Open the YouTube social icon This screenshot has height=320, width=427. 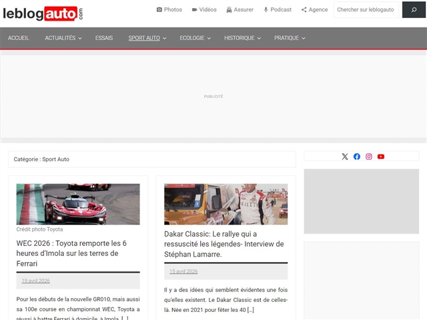[x=381, y=157]
